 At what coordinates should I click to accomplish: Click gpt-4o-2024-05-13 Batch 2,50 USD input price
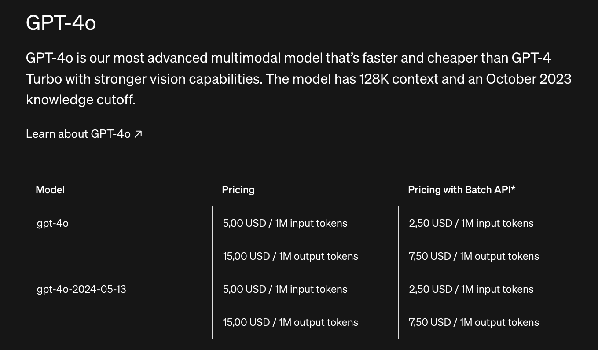coord(471,289)
